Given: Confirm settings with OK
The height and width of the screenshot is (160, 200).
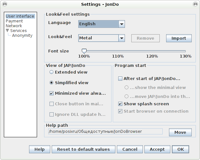Looking at the screenshot, I should click(x=181, y=149).
